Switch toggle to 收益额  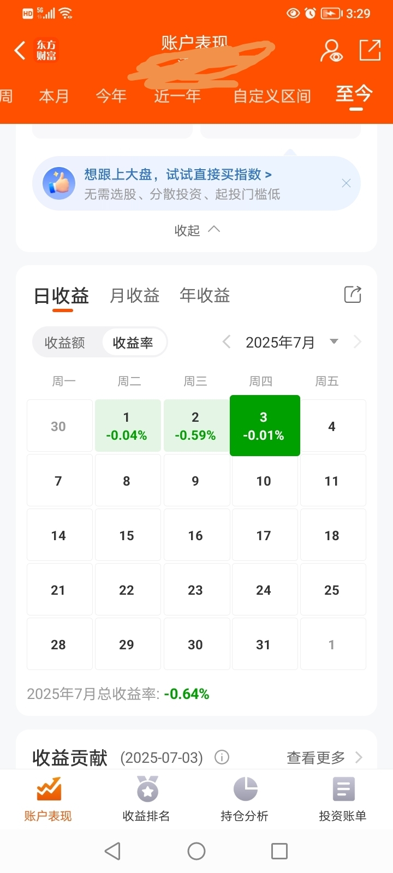65,343
